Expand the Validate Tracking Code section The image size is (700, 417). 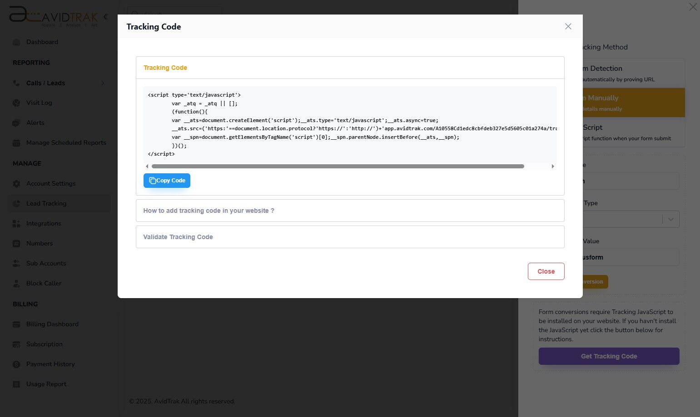point(350,237)
